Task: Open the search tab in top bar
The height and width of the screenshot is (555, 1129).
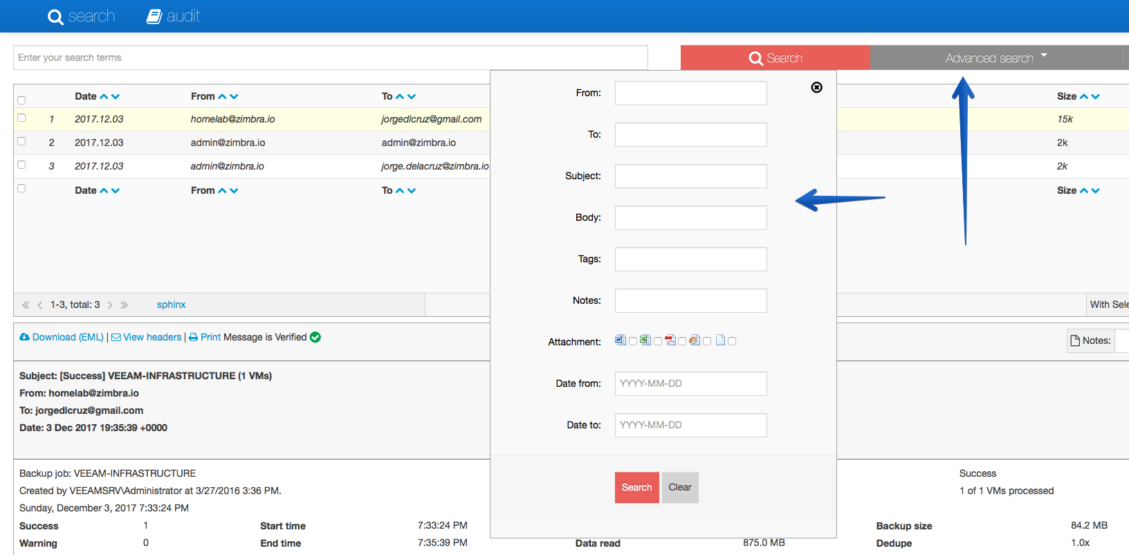Action: pos(81,16)
